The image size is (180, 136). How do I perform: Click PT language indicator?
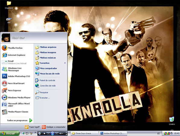click(158, 133)
